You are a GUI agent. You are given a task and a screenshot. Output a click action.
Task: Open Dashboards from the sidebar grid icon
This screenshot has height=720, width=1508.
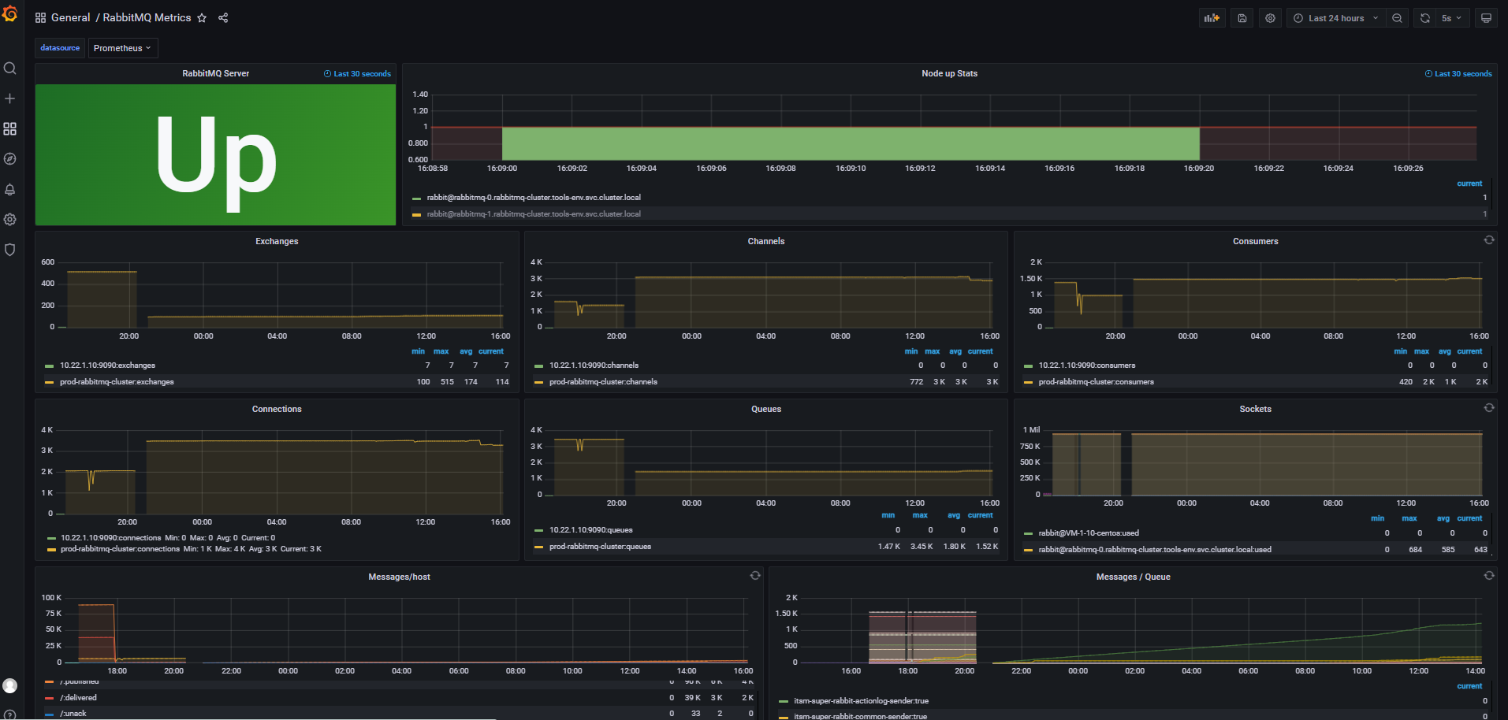[10, 128]
